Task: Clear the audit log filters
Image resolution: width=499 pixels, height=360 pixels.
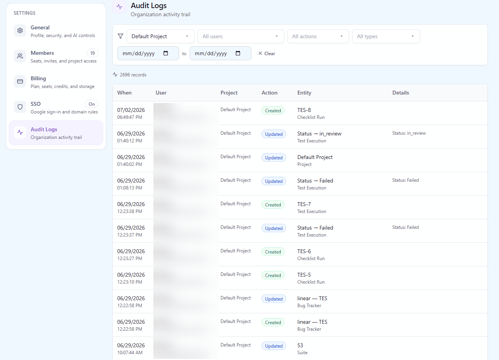Action: (x=266, y=53)
